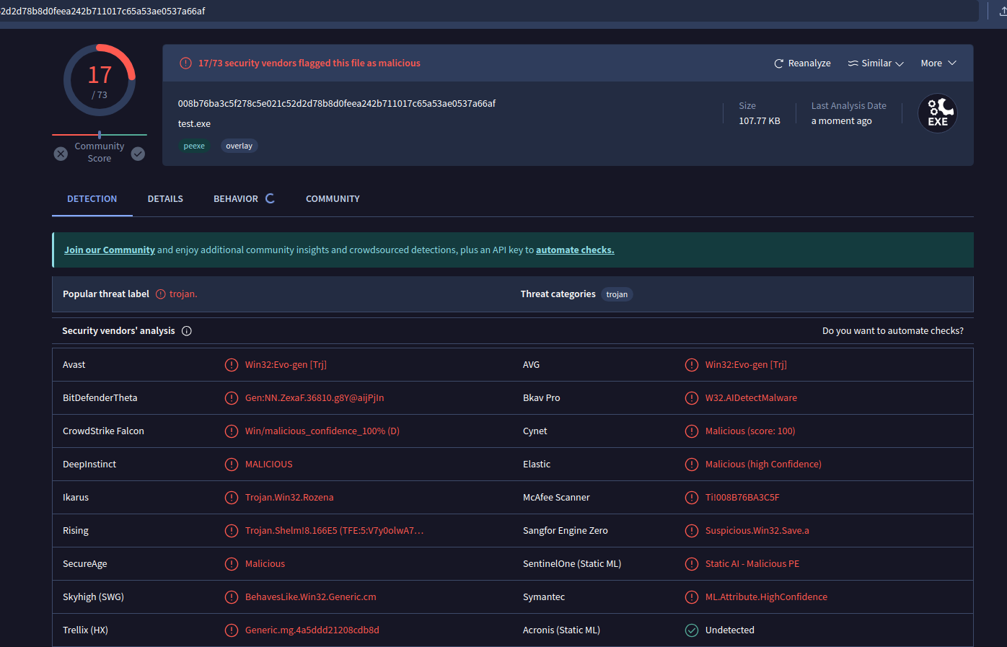1007x647 pixels.
Task: Click the warning icon beside Popular threat label
Action: [161, 294]
